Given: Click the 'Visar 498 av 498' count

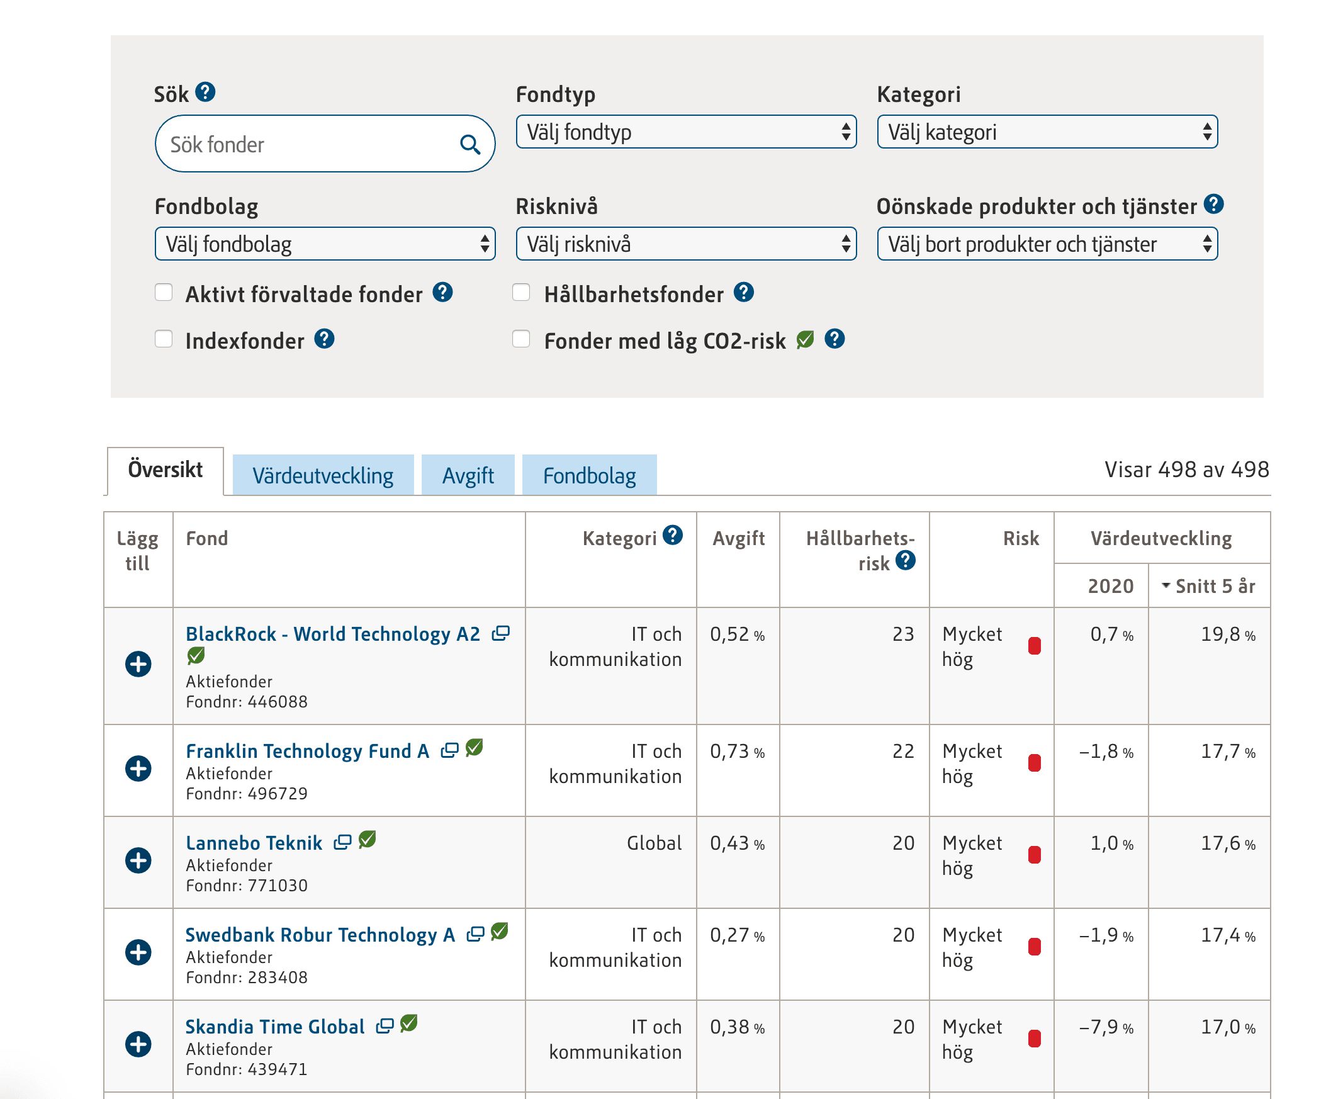Looking at the screenshot, I should [x=1187, y=469].
